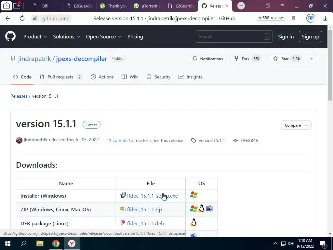Open the browser hamburger menu
This screenshot has width=333, height=250.
tap(282, 6)
